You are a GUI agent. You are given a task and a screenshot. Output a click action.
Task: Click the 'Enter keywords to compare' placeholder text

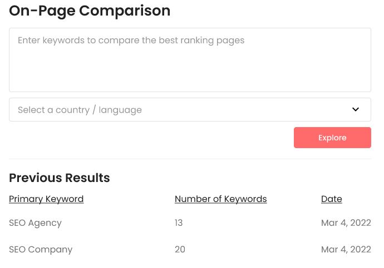click(x=131, y=41)
